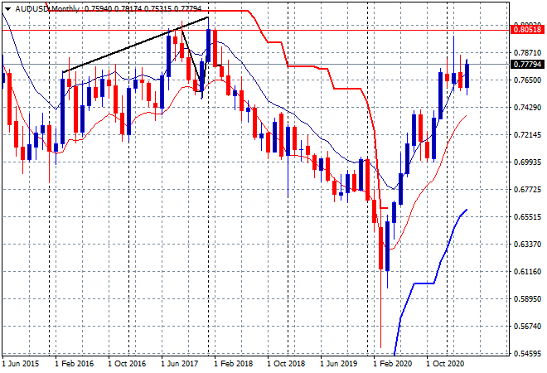This screenshot has width=547, height=373.
Task: Click the black 0.77794 current price tag
Action: coord(527,64)
